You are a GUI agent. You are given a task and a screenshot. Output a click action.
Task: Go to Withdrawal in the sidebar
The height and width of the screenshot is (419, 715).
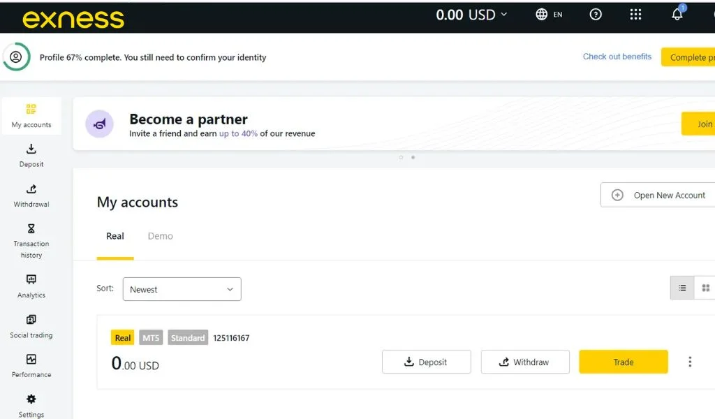pos(31,195)
